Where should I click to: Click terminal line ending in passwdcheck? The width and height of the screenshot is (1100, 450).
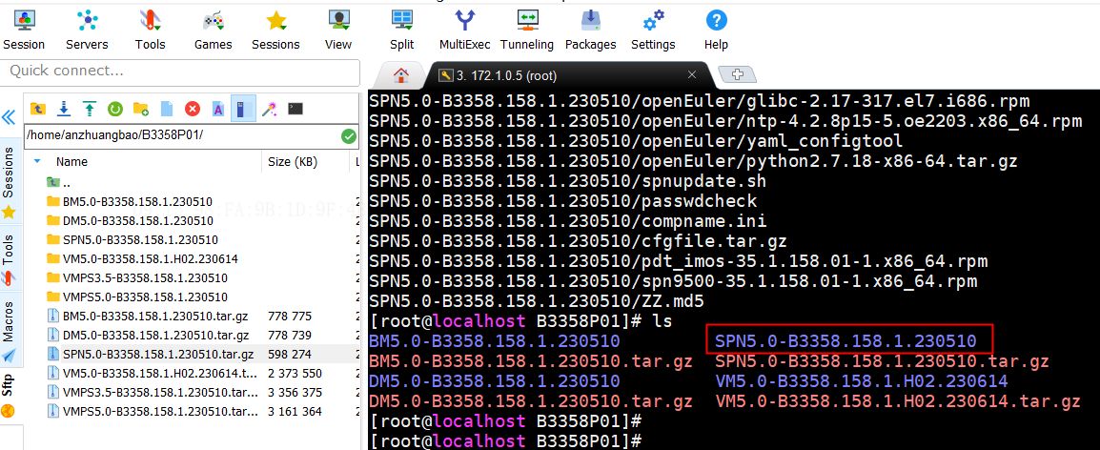pos(562,201)
